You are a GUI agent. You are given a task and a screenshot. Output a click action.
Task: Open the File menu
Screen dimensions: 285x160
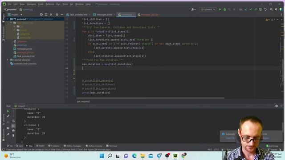click(x=9, y=4)
